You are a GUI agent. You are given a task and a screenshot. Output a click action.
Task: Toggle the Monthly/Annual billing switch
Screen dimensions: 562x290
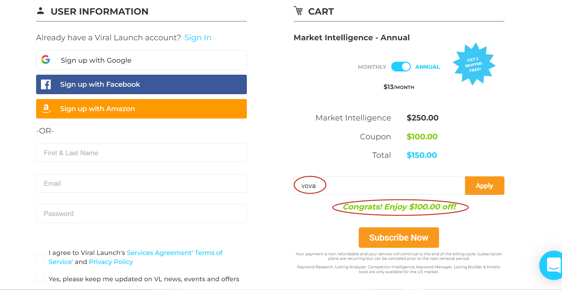(401, 67)
